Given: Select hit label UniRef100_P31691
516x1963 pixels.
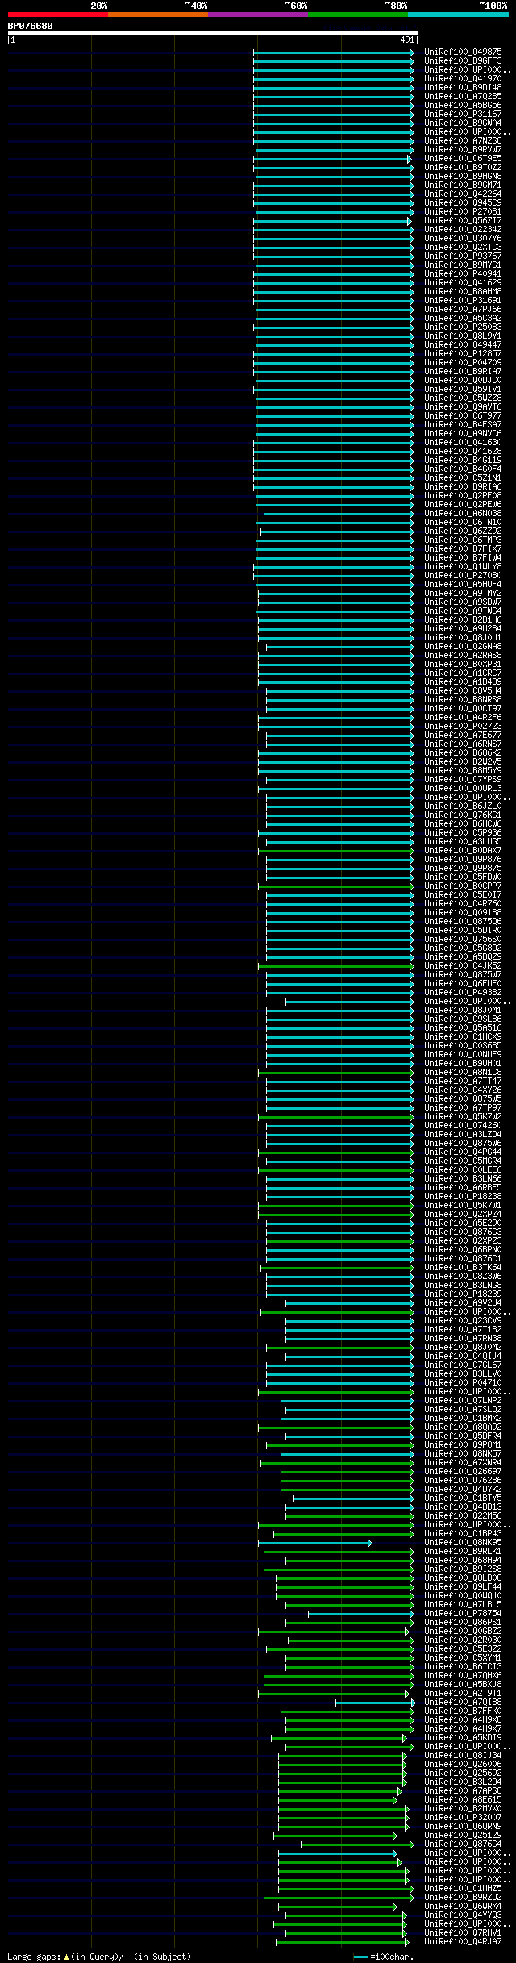Looking at the screenshot, I should point(463,300).
